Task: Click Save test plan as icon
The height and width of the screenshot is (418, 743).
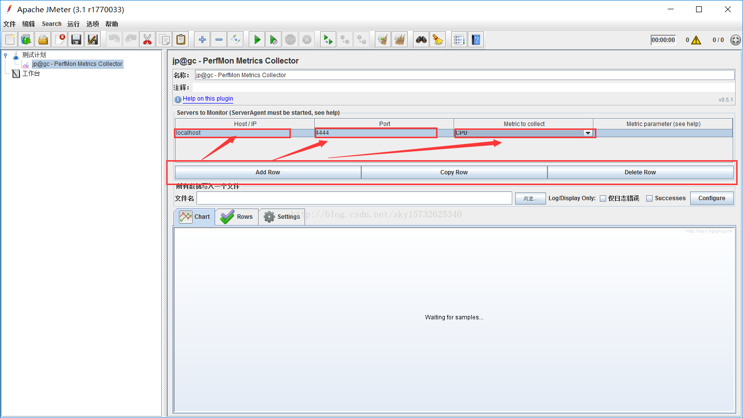Action: tap(93, 40)
